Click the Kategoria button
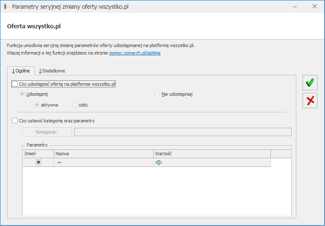This screenshot has width=325, height=226. tap(47, 132)
